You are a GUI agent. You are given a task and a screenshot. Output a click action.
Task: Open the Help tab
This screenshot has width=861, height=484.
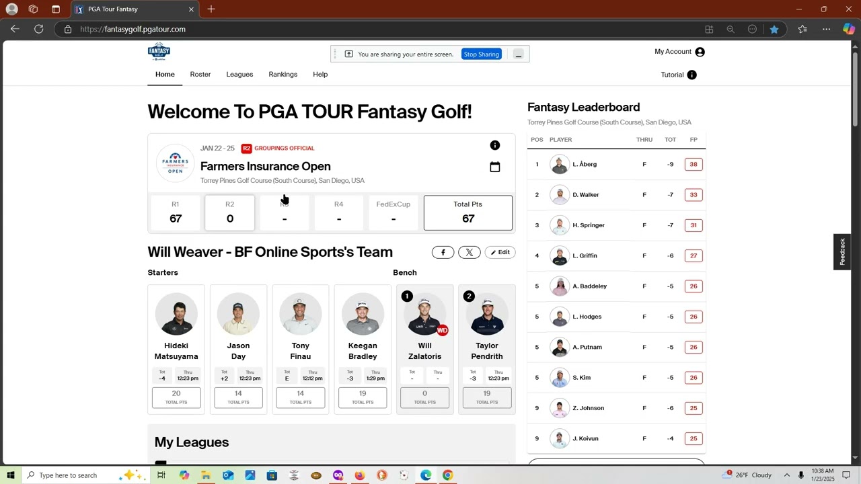pos(320,75)
